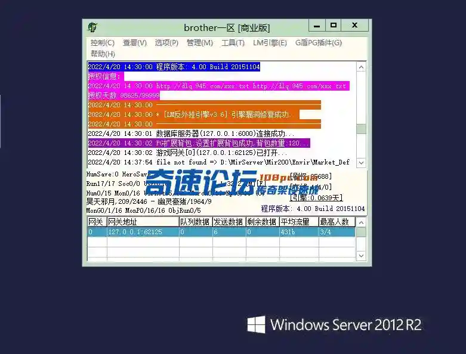
Task: Select 数据库服务器 连接成功 log line
Action: 191,133
